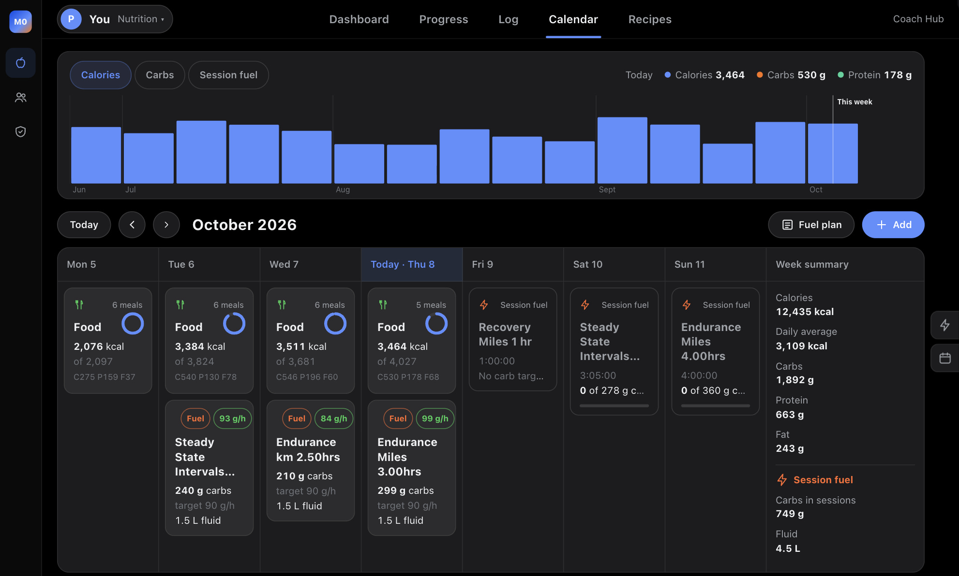The width and height of the screenshot is (959, 576).
Task: Jump to Today in the calendar
Action: 84,225
